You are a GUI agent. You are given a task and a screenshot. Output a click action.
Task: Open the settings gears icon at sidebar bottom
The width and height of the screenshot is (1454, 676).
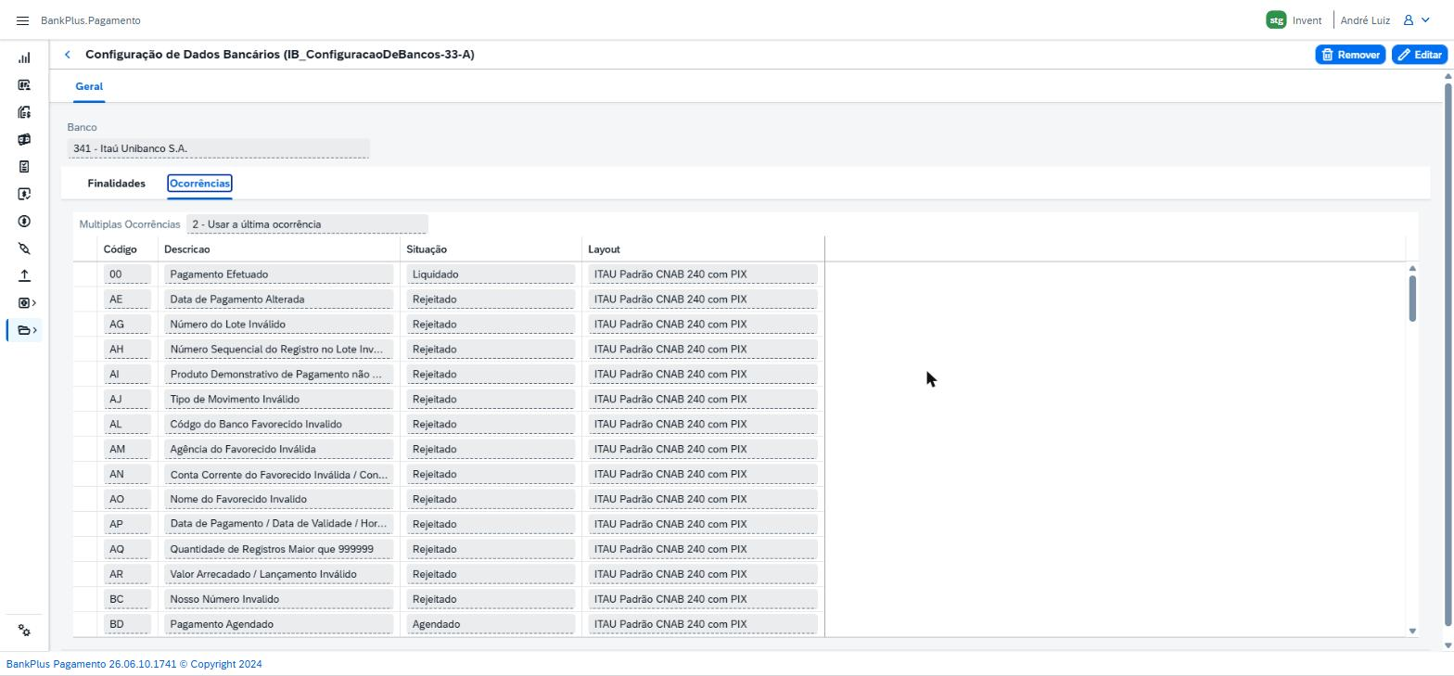(24, 631)
